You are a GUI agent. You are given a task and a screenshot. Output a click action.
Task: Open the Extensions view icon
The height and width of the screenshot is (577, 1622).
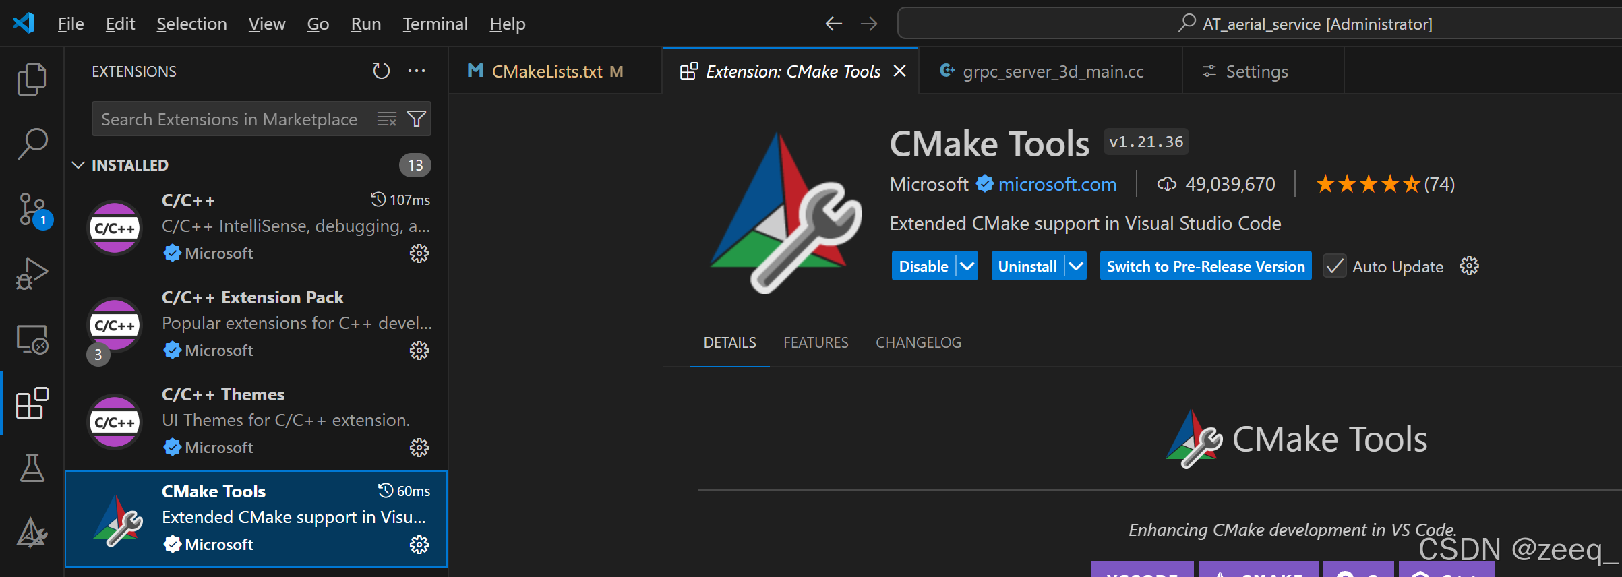[32, 404]
